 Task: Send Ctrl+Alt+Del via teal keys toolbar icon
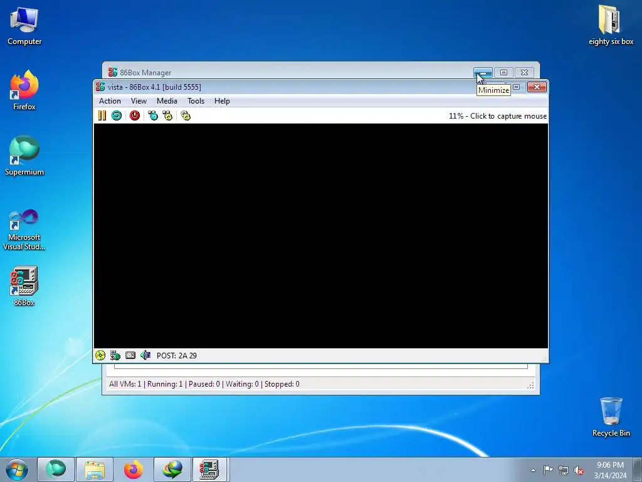tap(153, 115)
